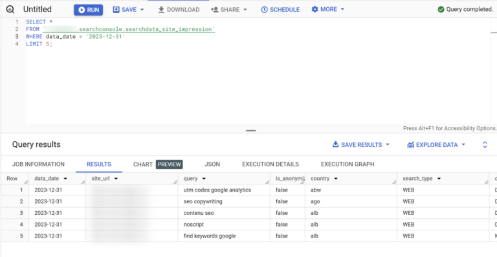
Task: Click the PREVIEW badge next to CHART
Action: pyautogui.click(x=170, y=164)
